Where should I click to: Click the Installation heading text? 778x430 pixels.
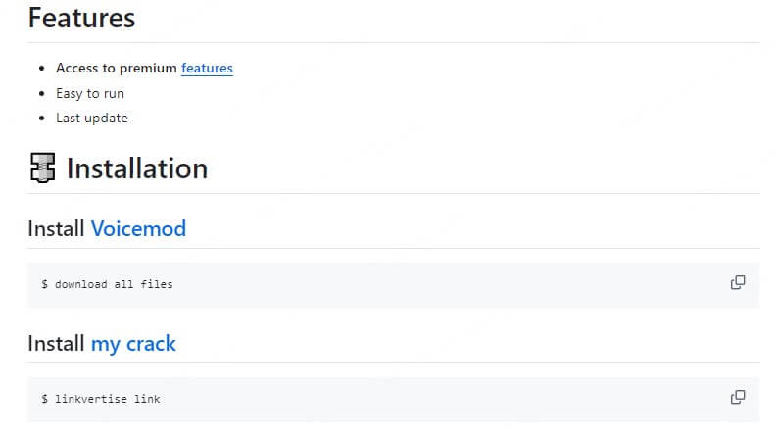[136, 168]
